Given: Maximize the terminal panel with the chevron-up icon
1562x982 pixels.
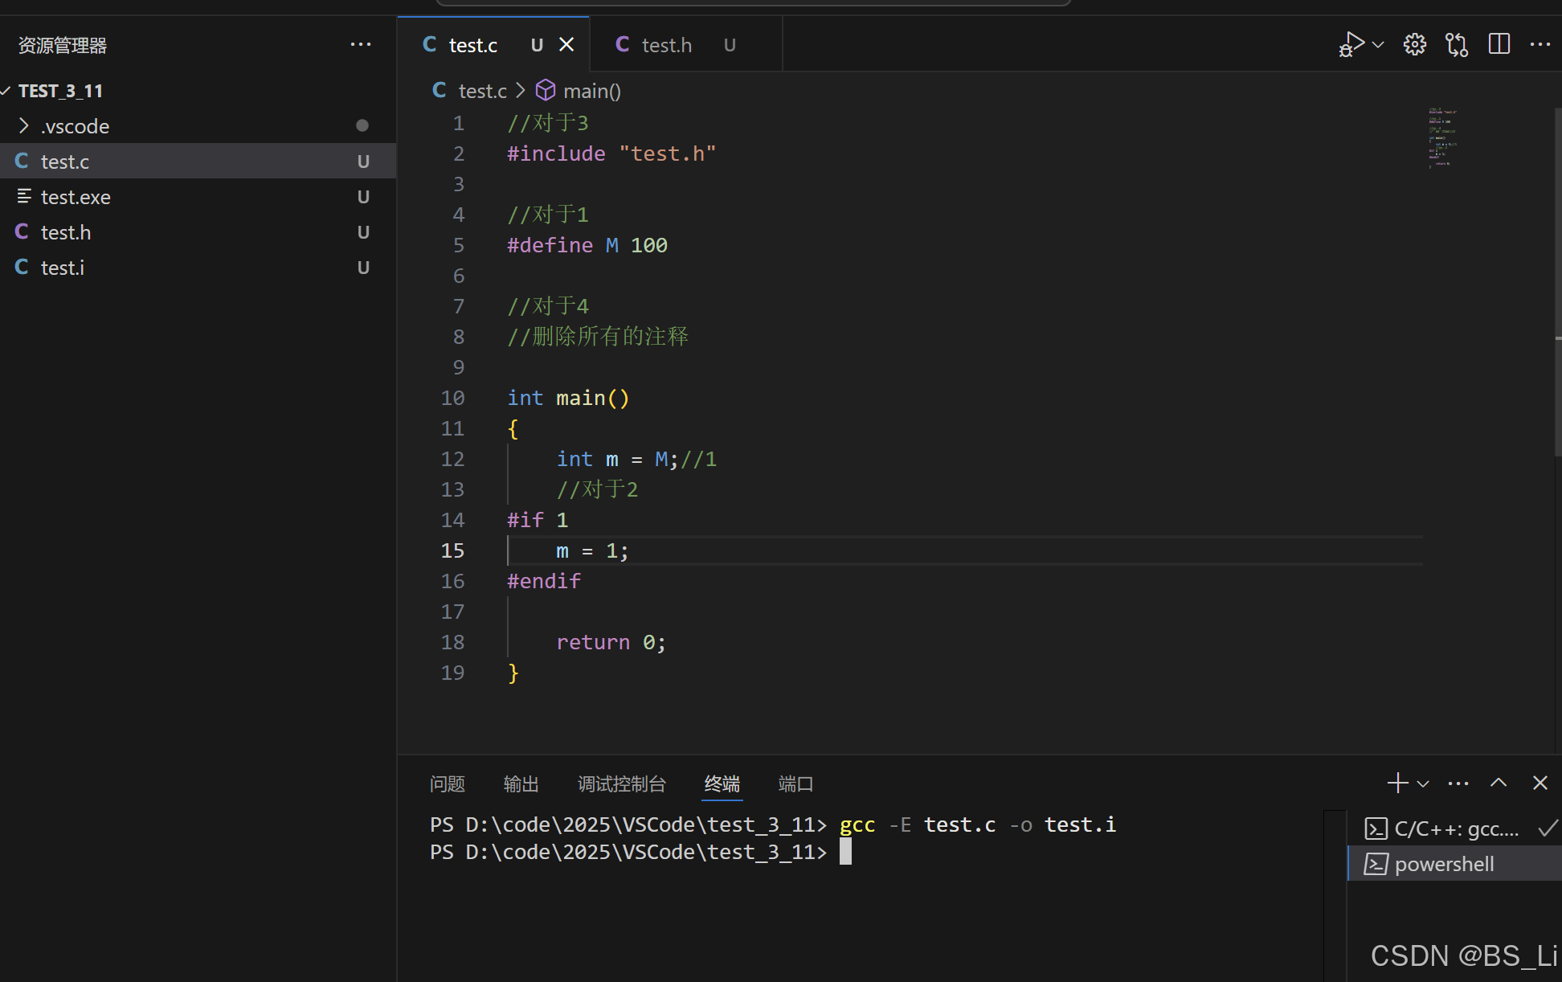Looking at the screenshot, I should (x=1499, y=783).
